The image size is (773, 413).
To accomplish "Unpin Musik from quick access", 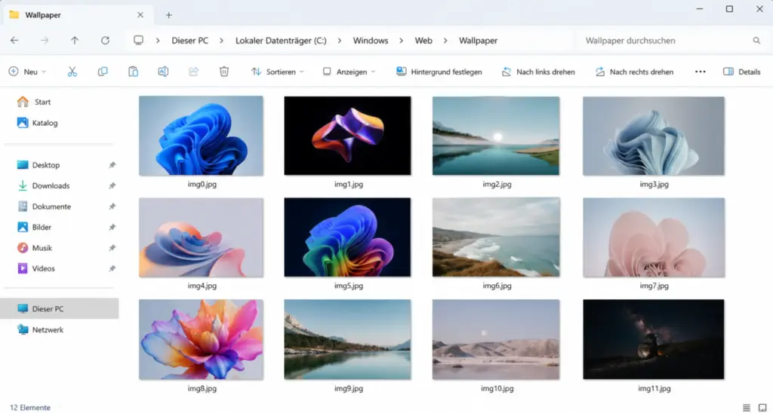I will point(112,248).
